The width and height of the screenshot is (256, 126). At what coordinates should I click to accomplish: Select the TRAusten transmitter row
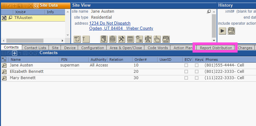click(x=33, y=18)
